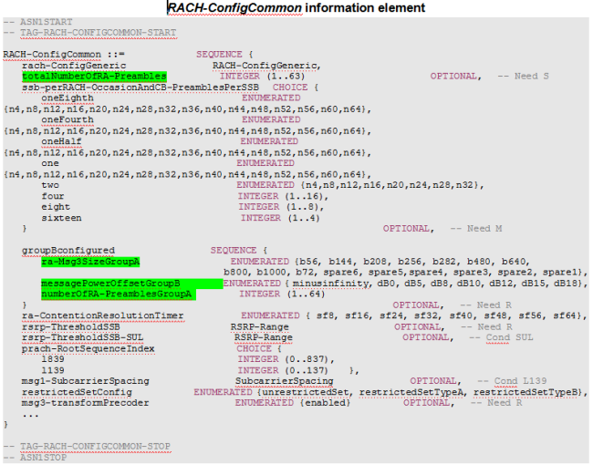Click the 'two' choice name

[x=50, y=185]
